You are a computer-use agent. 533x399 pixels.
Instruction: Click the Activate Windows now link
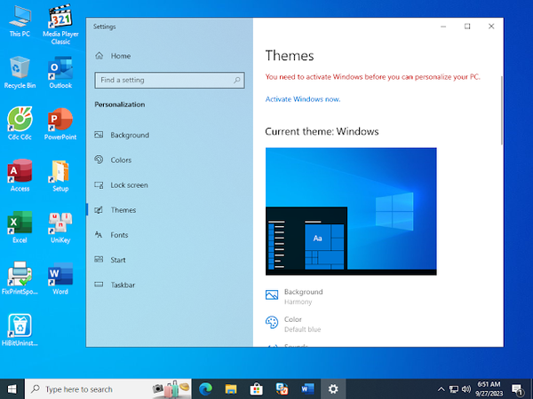coord(303,99)
